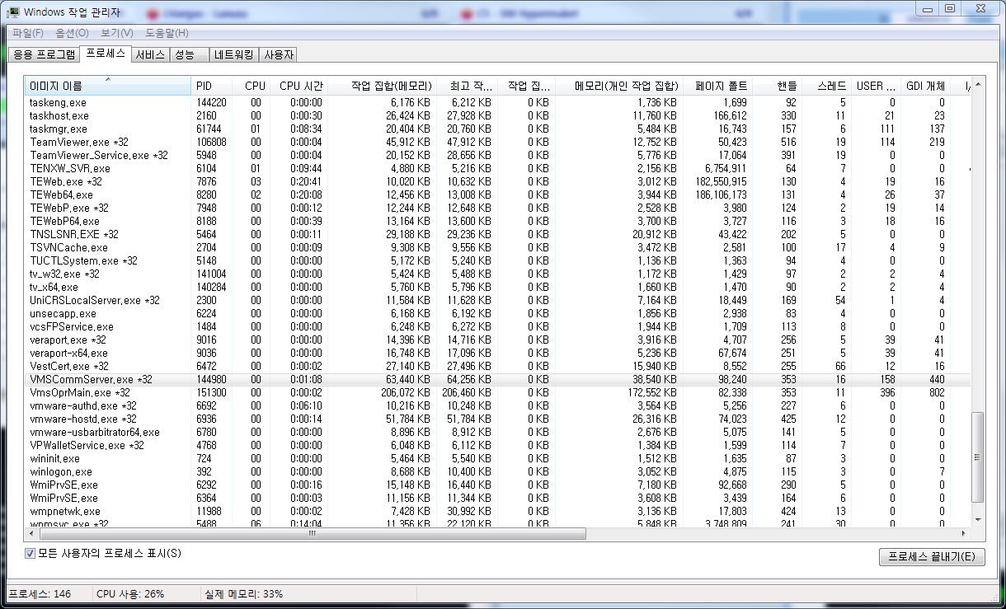
Task: Click the Task Manager title bar icon
Action: 14,12
